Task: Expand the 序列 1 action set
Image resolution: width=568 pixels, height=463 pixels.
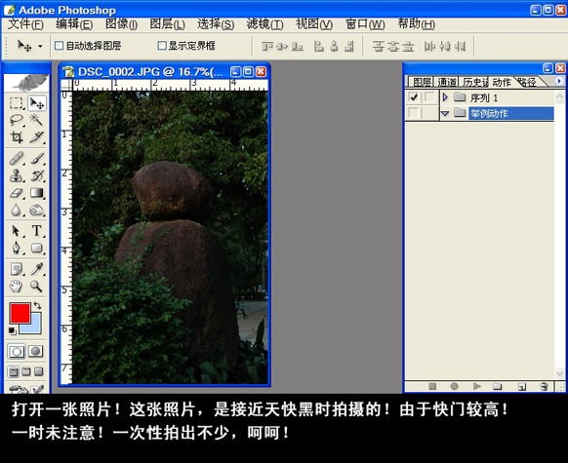Action: (x=446, y=97)
